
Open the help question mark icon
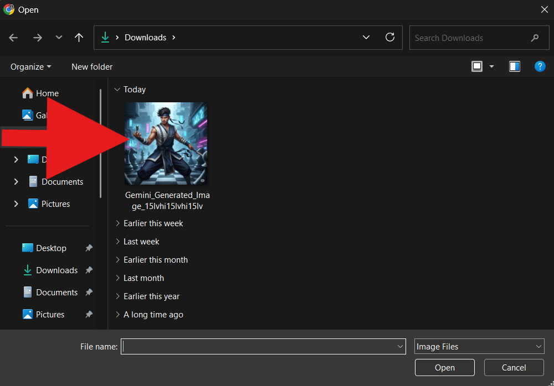coord(540,66)
